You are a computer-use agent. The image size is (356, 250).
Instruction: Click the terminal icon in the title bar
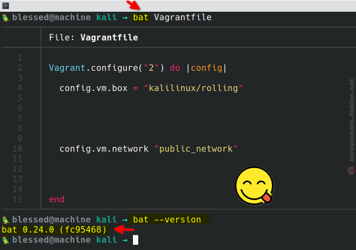(x=5, y=5)
